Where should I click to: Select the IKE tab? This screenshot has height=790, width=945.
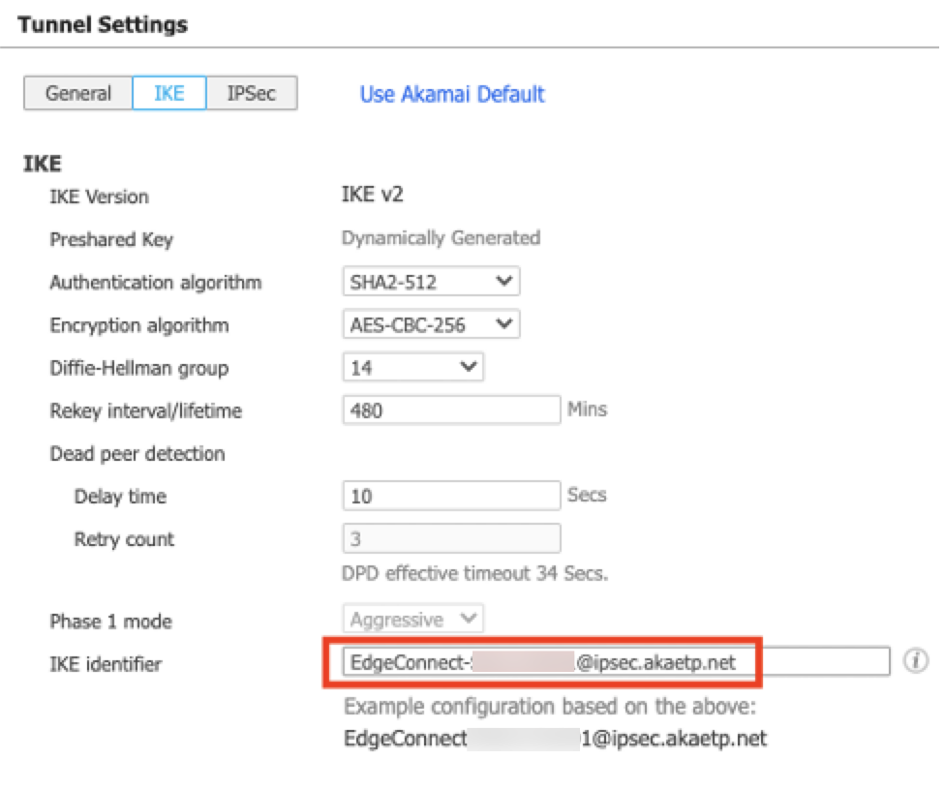[168, 94]
